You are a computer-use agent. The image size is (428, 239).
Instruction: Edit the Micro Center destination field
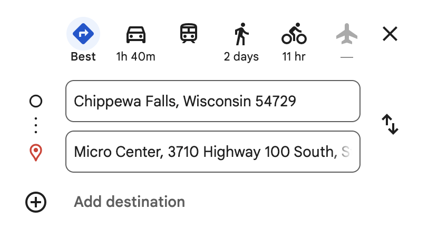point(213,152)
